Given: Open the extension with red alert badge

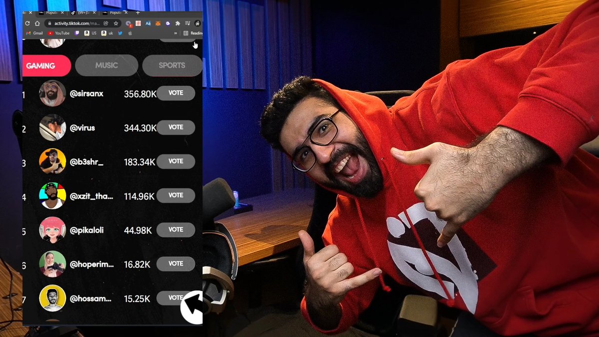Looking at the screenshot, I should click(x=129, y=23).
